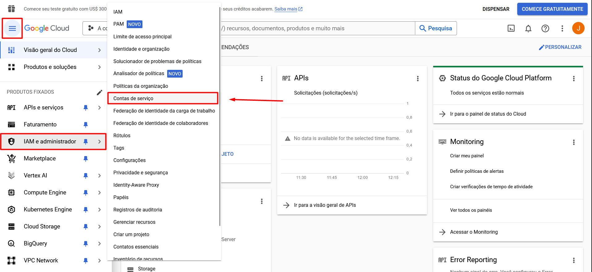The height and width of the screenshot is (272, 592).
Task: Expand Cloud Storage submenu chevron
Action: [x=99, y=227]
